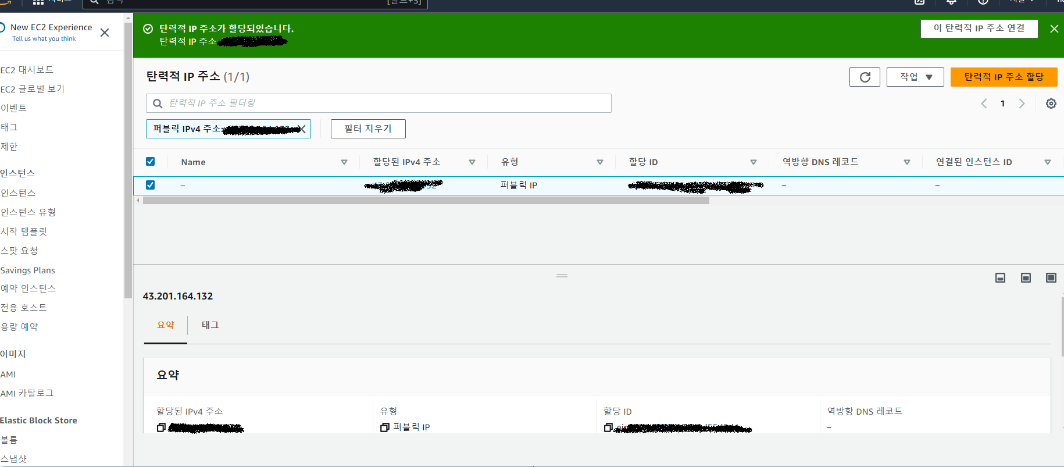
Task: Click 인스턴스 section heading in sidebar
Action: [17, 173]
